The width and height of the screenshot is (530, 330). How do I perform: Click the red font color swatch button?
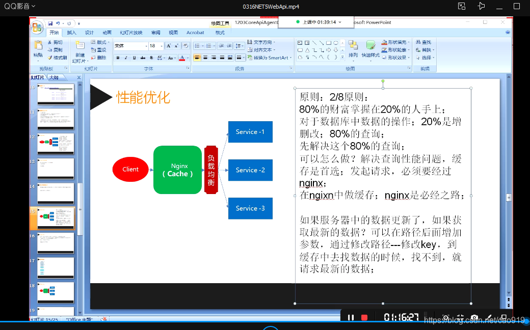coord(182,58)
